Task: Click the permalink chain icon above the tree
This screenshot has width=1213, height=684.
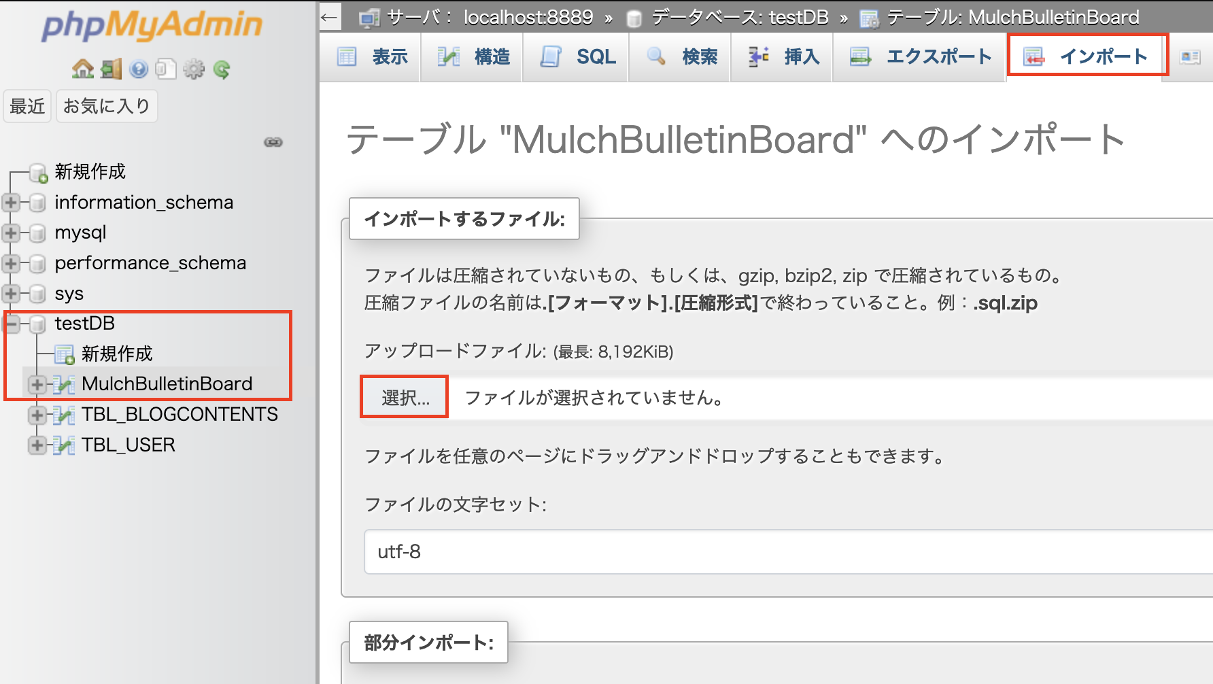Action: click(272, 143)
